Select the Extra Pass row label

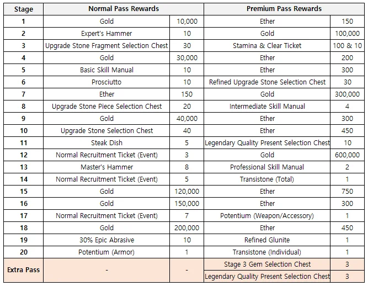pyautogui.click(x=23, y=270)
